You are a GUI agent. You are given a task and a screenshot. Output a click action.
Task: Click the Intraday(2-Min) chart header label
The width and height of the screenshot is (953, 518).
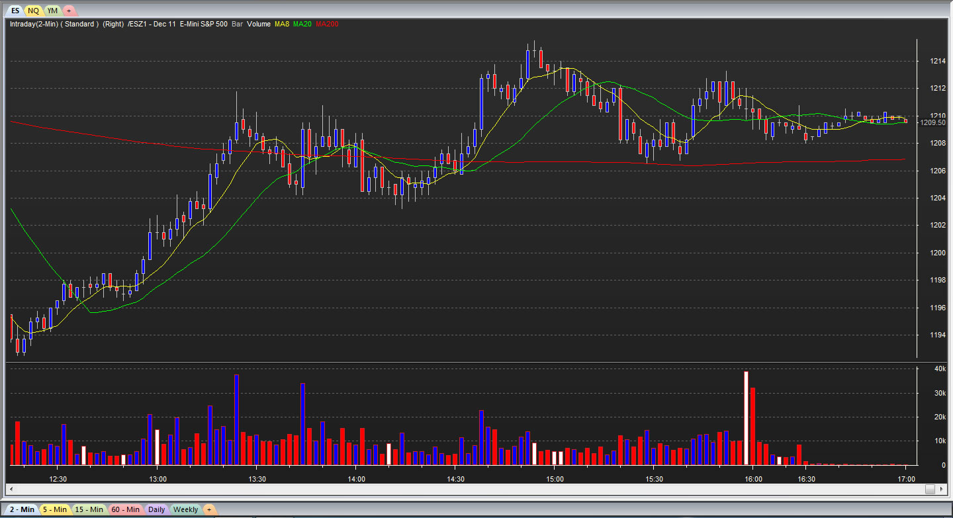(x=34, y=24)
